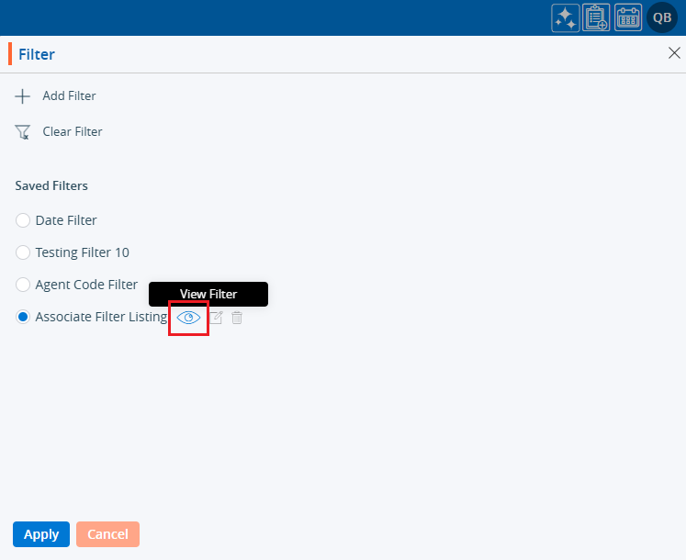
Task: Click the Date Filter label text
Action: pos(66,220)
